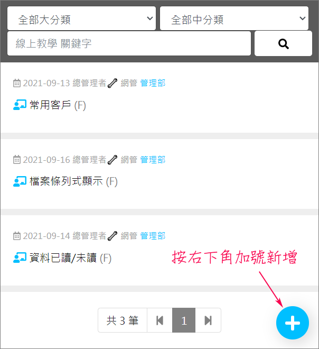Open the 檔案條列式顯示 (F) article
This screenshot has height=349, width=319.
tap(73, 181)
